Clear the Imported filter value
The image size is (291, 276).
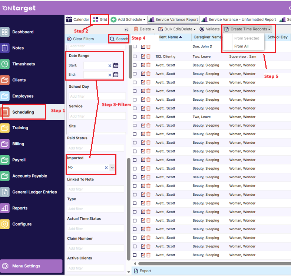tap(106, 168)
